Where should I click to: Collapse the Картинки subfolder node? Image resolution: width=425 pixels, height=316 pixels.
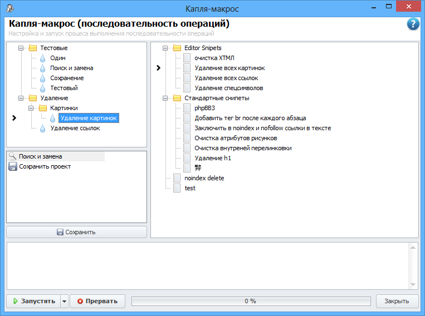(x=32, y=108)
